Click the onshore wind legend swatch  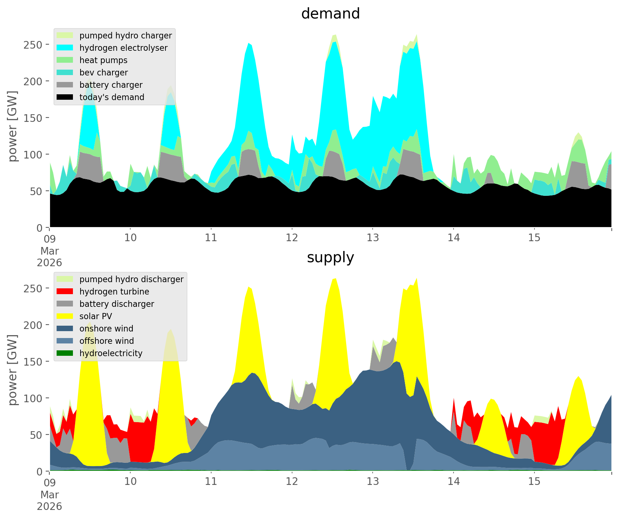[65, 329]
